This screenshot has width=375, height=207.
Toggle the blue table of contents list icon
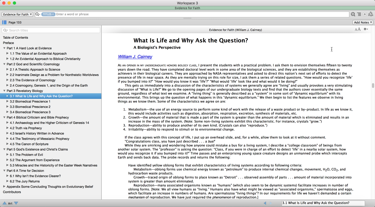click(x=4, y=22)
